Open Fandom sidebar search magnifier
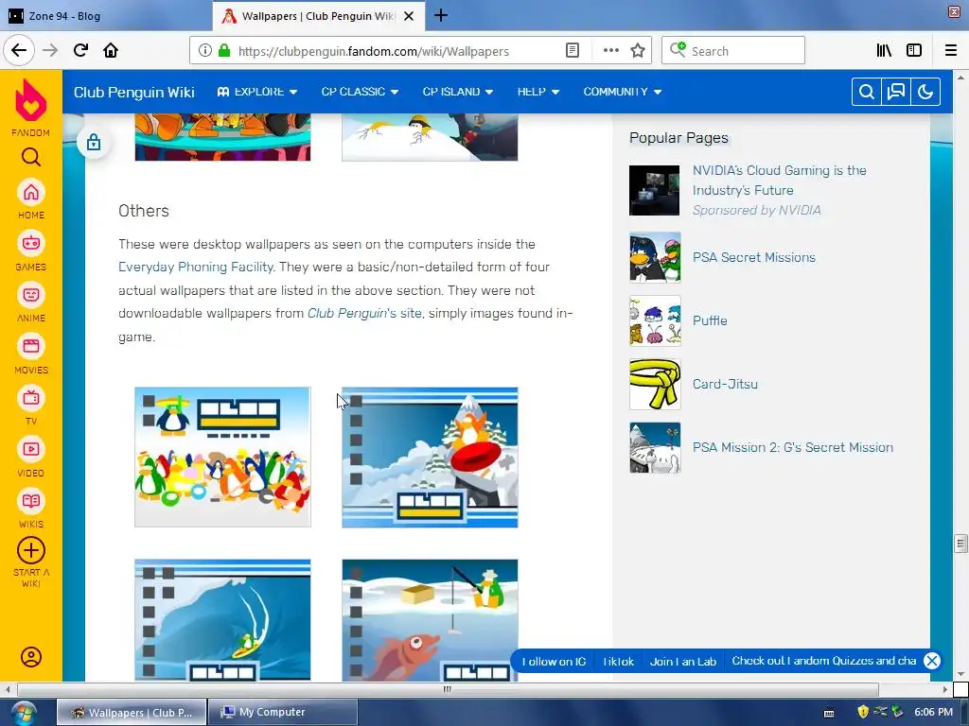Screen dimensions: 969x726 pos(31,157)
